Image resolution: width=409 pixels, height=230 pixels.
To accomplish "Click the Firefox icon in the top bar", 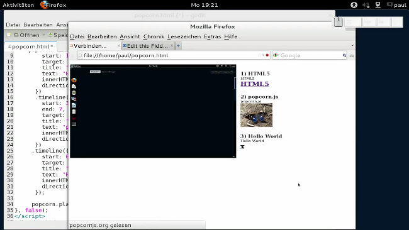I will pyautogui.click(x=44, y=4).
